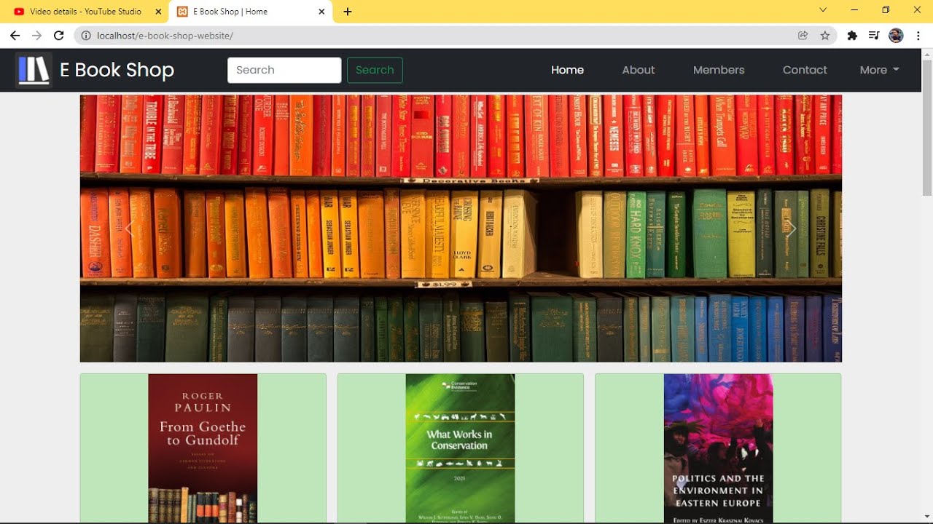This screenshot has width=933, height=524.
Task: Click the site information icon in address bar
Action: tap(85, 35)
